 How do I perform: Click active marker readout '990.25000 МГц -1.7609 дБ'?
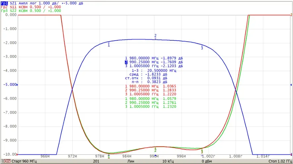(x=156, y=62)
